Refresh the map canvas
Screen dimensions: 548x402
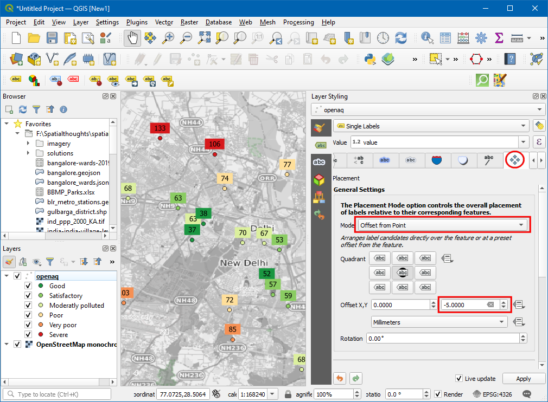401,38
